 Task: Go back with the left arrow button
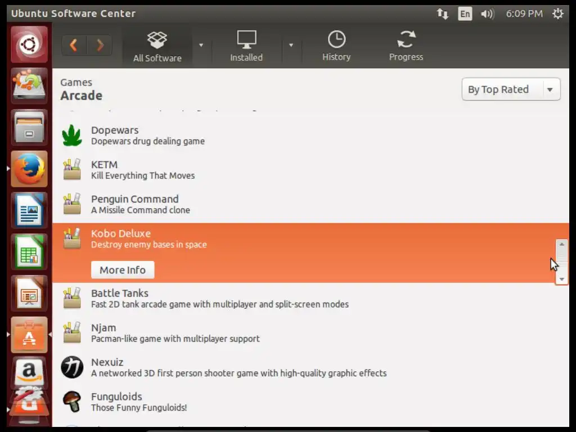pyautogui.click(x=74, y=45)
